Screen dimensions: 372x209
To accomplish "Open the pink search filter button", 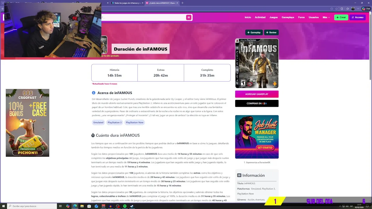I will coord(189,17).
